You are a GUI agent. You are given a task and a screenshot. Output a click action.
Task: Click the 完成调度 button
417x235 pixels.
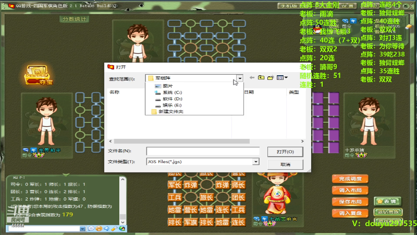point(350,179)
